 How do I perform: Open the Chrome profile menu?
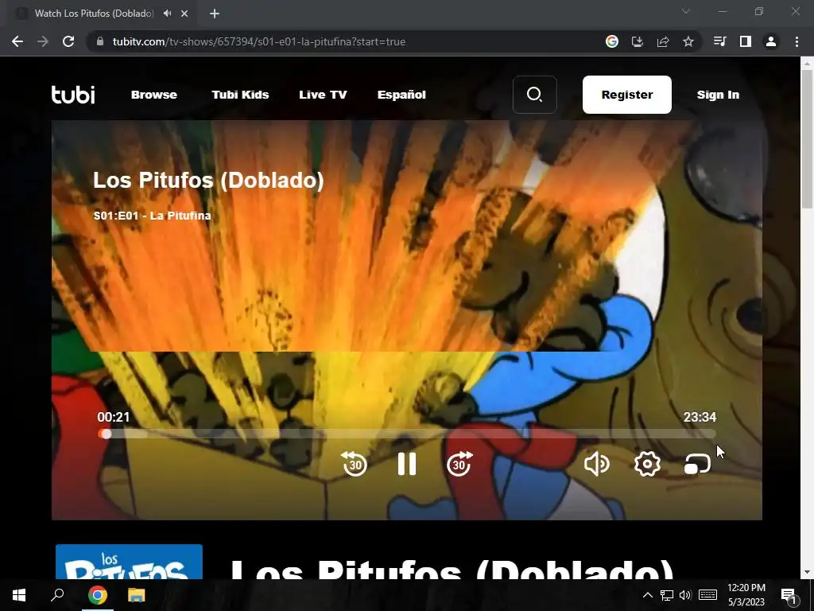pos(771,41)
